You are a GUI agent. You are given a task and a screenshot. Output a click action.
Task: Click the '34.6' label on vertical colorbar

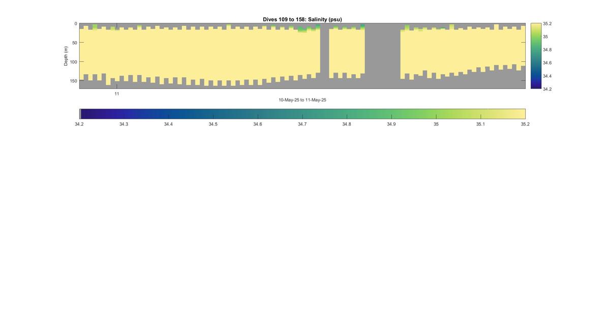[x=547, y=63]
